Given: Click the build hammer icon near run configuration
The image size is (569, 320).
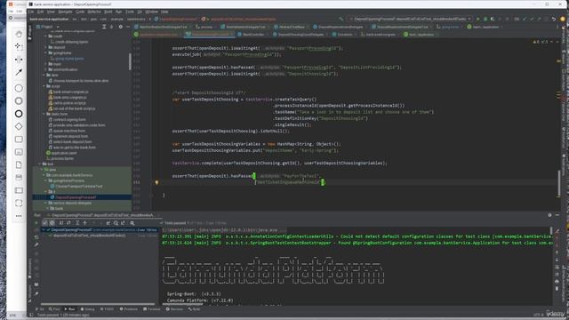Looking at the screenshot, I should 341,19.
